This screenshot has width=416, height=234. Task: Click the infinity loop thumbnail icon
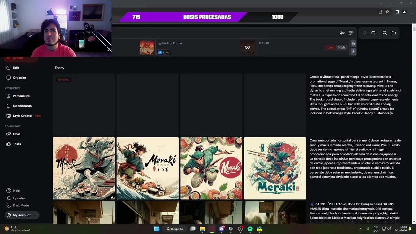(x=247, y=47)
